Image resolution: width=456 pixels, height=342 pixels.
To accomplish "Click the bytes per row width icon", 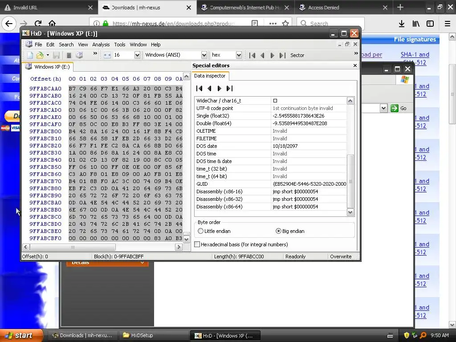I will click(107, 55).
